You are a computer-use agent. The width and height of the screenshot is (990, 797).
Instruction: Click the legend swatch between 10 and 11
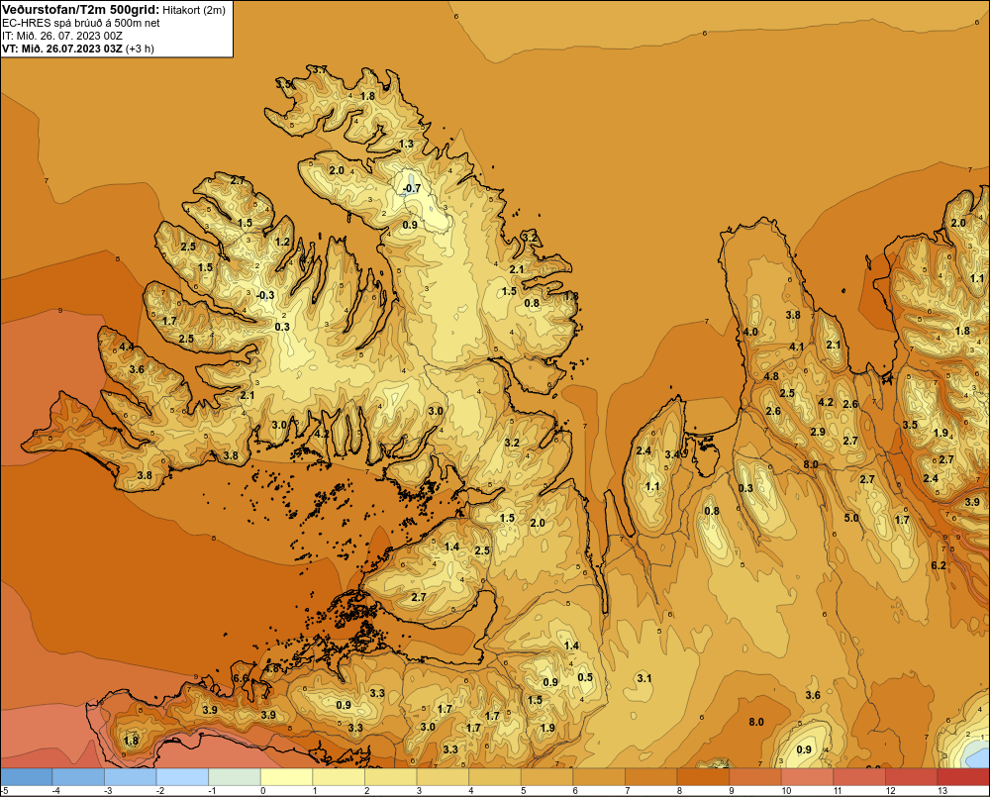coord(807,777)
